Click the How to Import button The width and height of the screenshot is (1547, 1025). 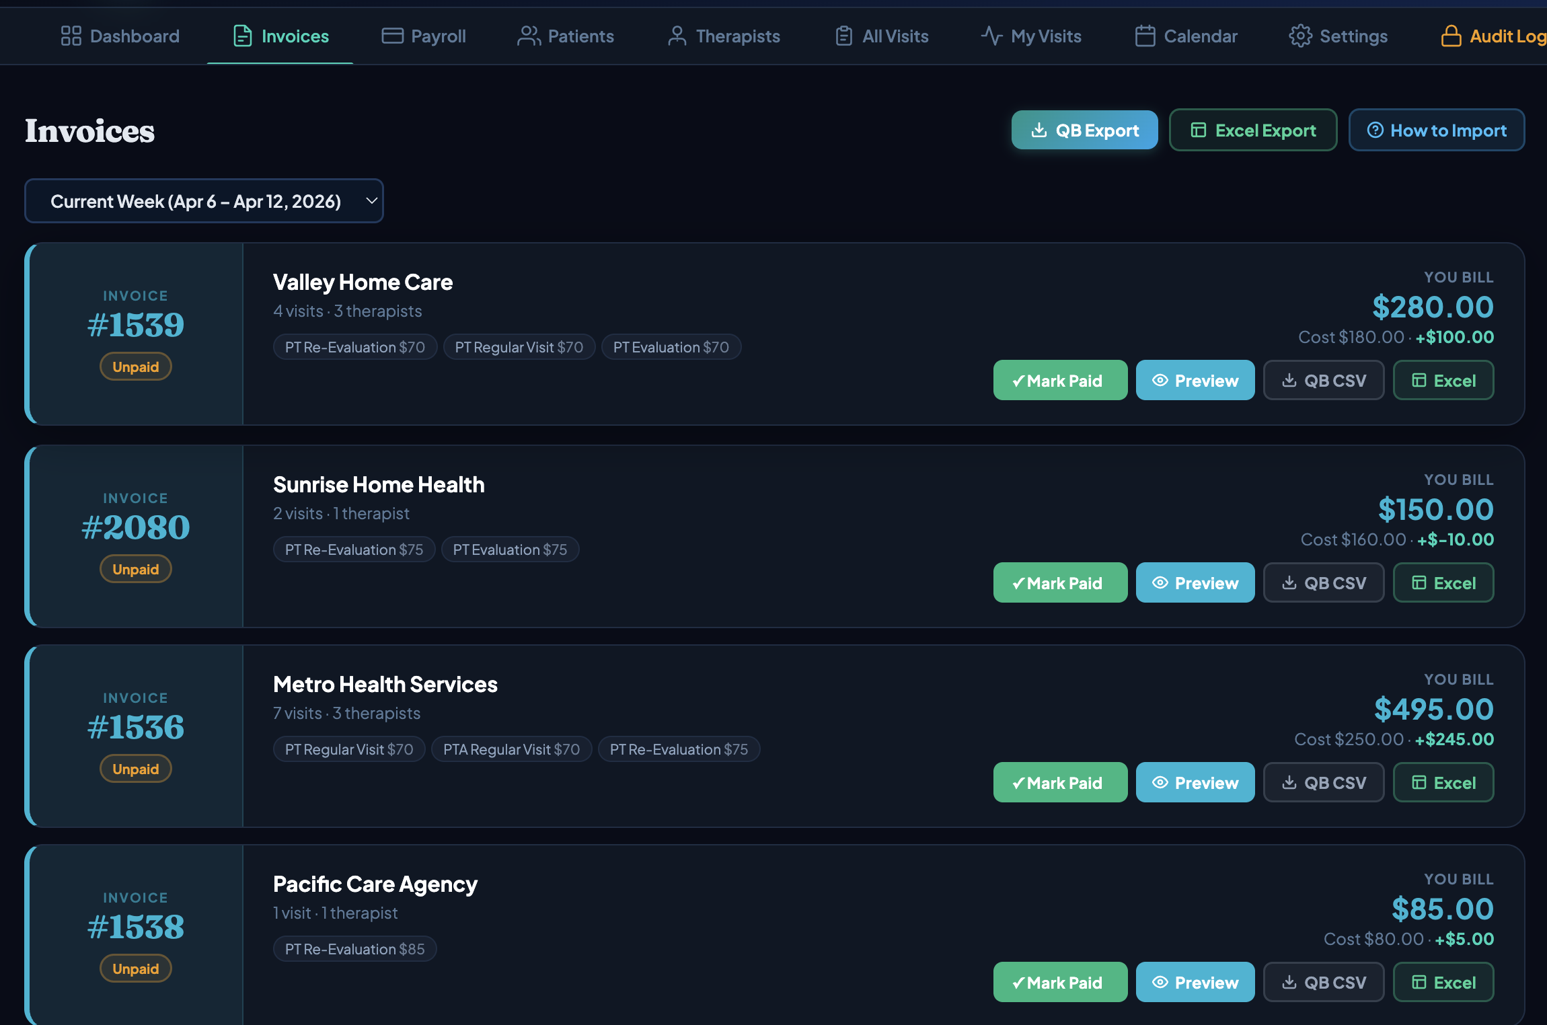tap(1437, 130)
